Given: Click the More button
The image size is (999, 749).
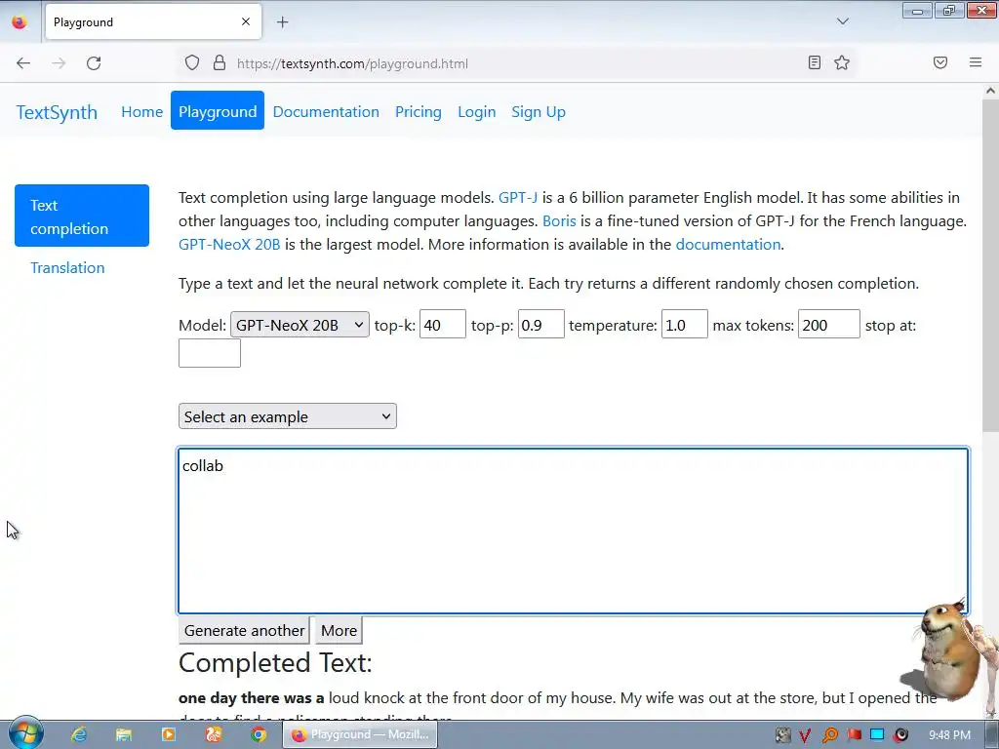Looking at the screenshot, I should click(339, 631).
